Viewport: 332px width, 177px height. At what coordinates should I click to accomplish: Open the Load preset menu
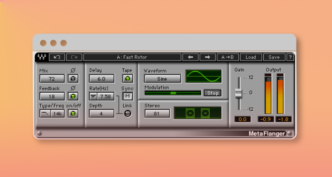coord(251,57)
